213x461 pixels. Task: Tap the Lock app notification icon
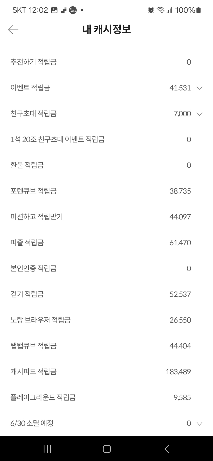(x=73, y=10)
